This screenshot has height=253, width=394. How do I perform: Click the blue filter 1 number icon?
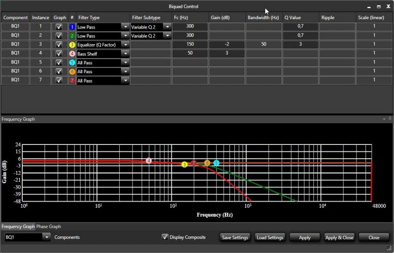(x=72, y=27)
